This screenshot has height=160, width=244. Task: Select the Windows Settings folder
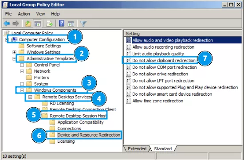tap(43, 52)
